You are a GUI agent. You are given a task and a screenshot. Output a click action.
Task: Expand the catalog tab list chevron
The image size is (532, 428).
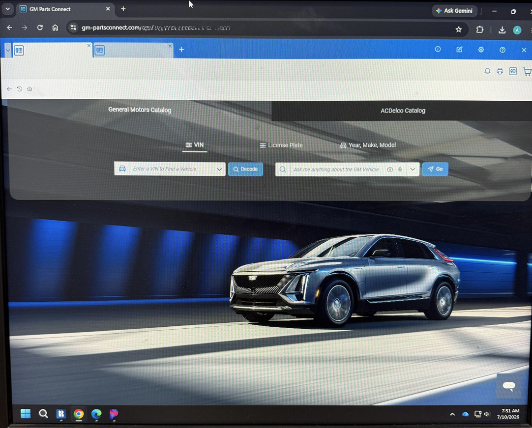[x=7, y=51]
